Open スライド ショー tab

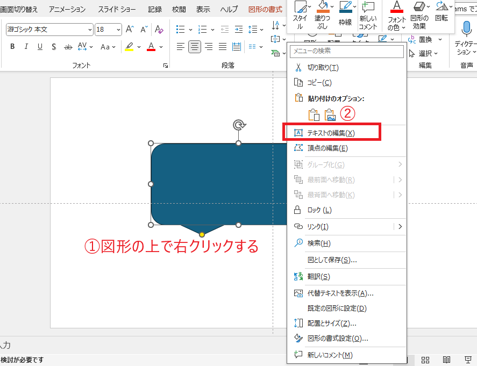coord(117,10)
